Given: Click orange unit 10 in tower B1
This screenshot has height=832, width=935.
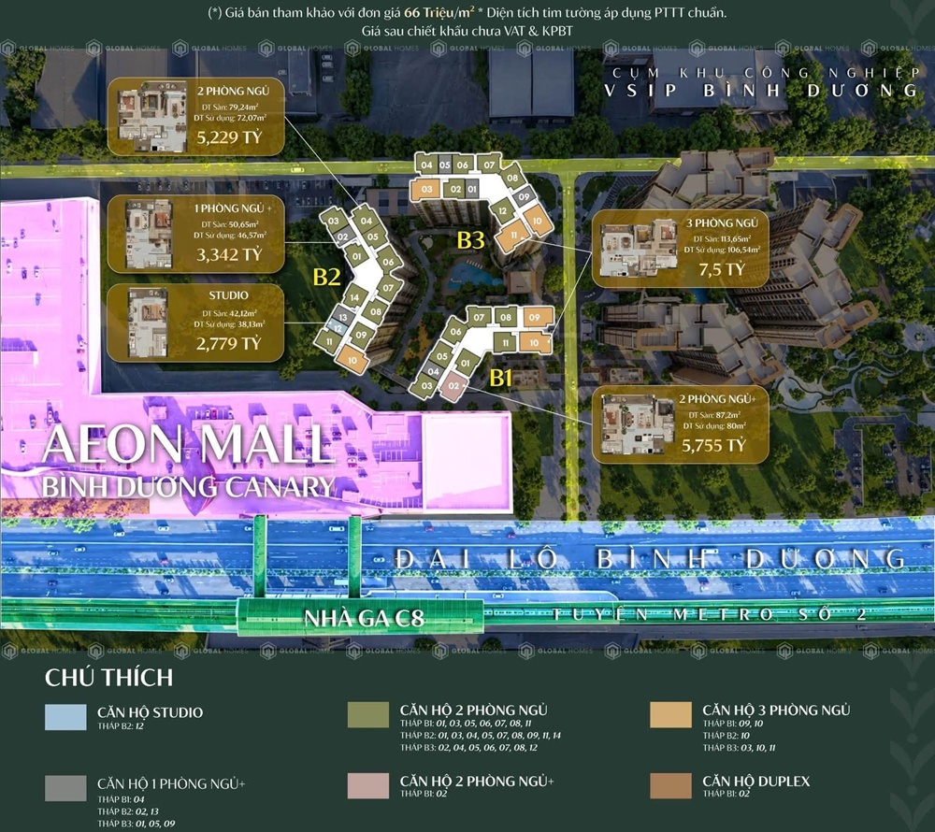Looking at the screenshot, I should pos(534,343).
